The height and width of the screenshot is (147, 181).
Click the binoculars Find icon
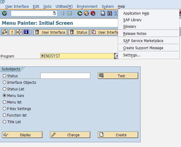click(109, 13)
